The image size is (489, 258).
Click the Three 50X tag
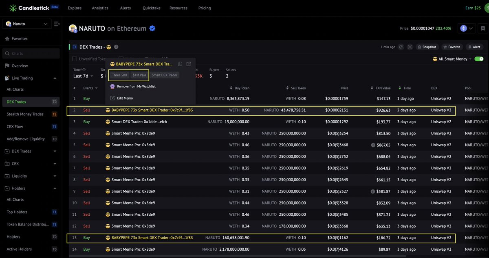pos(120,75)
